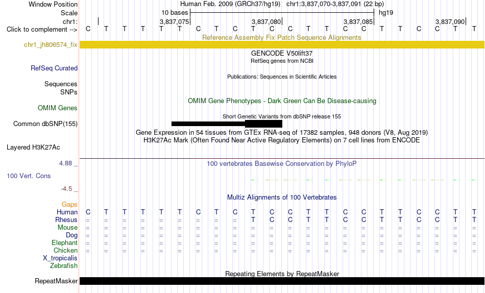Select the Zebrafish alignment row label
Image resolution: width=485 pixels, height=293 pixels.
pyautogui.click(x=64, y=266)
